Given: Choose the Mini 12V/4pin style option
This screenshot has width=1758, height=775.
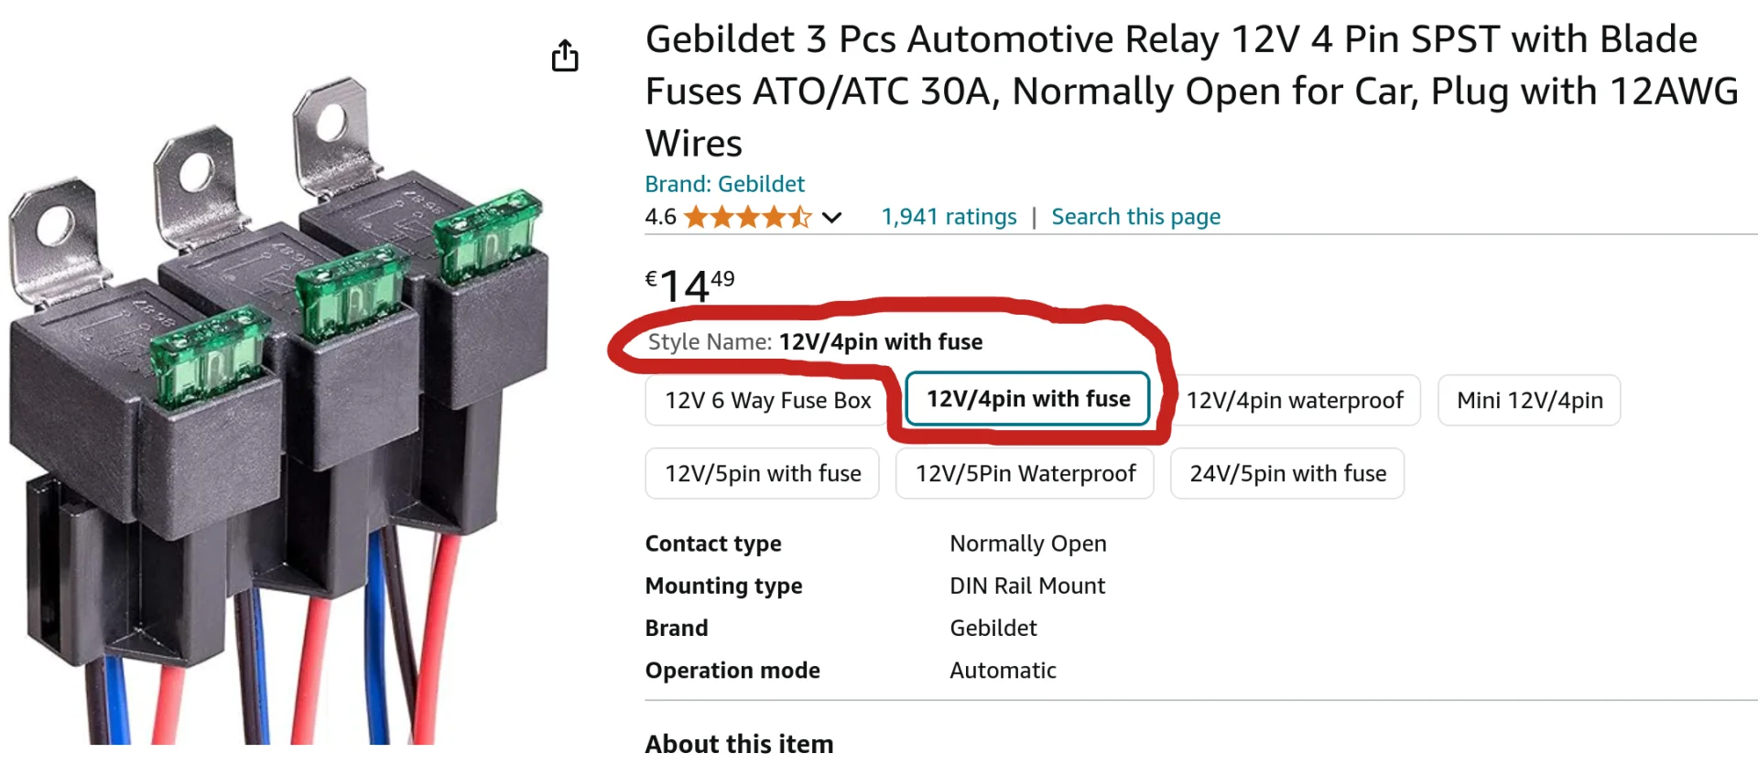Looking at the screenshot, I should pos(1529,401).
